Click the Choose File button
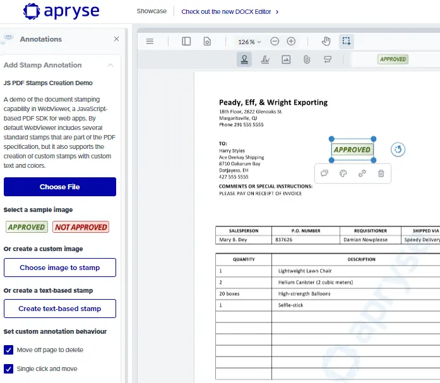Screen dimensions: 440x383 coord(60,187)
